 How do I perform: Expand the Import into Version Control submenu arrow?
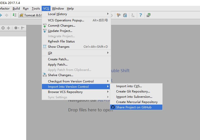pos(108,86)
